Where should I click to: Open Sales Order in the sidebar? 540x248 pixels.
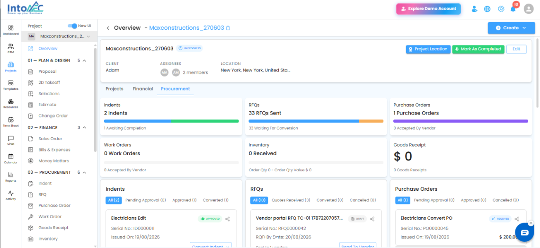click(x=50, y=139)
